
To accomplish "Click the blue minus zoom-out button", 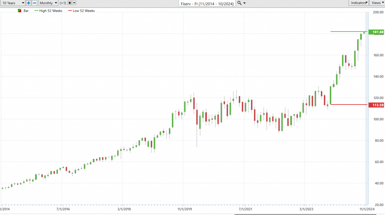I will [35, 3].
